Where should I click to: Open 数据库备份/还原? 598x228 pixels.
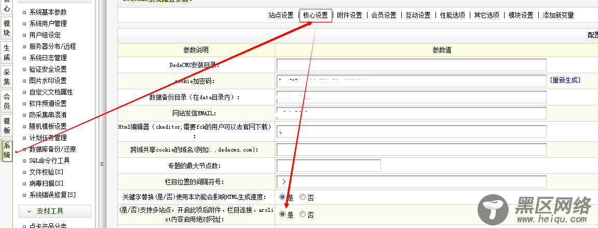point(52,150)
